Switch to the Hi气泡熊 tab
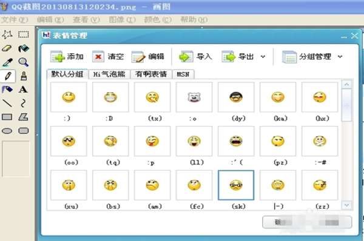 coord(109,74)
